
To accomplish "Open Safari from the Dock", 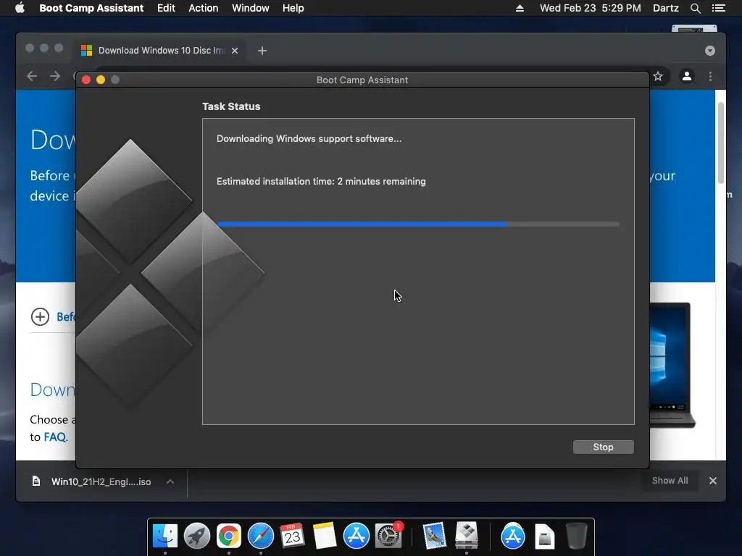I will (x=261, y=536).
